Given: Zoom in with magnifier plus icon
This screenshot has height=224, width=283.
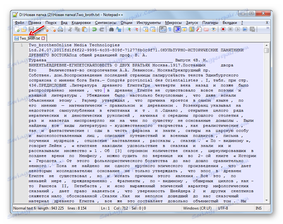Looking at the screenshot, I should [129, 29].
